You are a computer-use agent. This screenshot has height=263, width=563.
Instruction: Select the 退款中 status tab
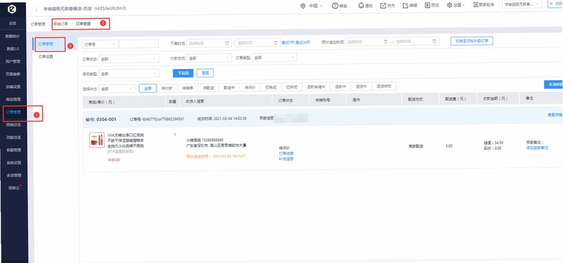pos(341,86)
